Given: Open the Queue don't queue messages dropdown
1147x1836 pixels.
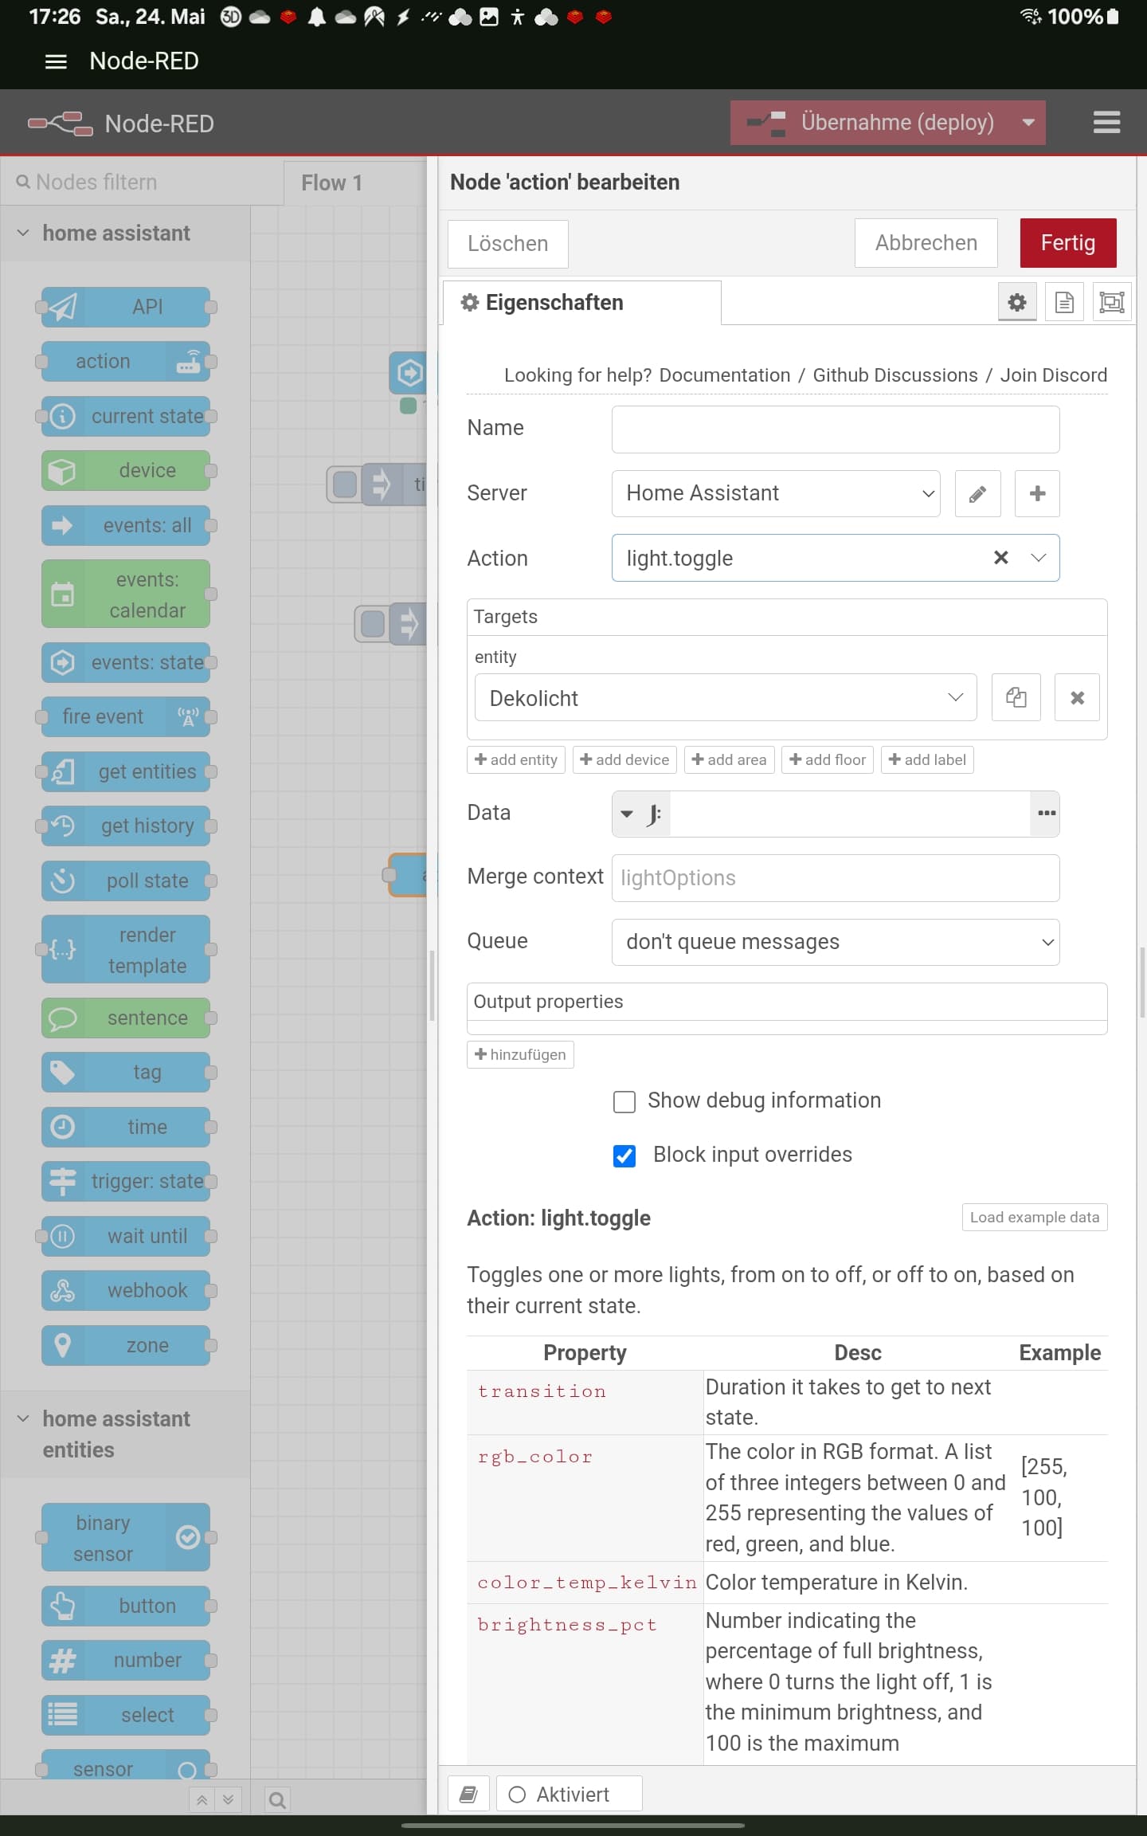Looking at the screenshot, I should [x=836, y=943].
